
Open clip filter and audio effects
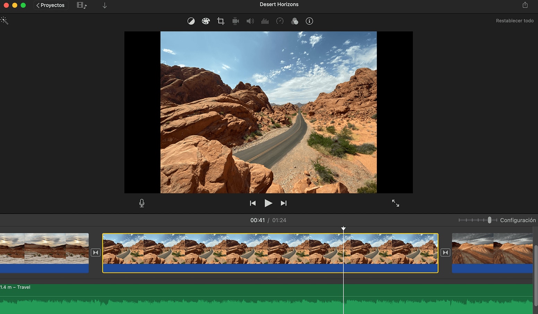[295, 21]
